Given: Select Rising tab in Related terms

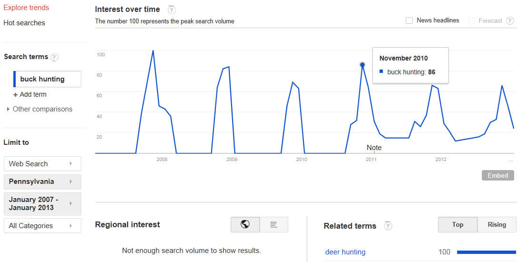Looking at the screenshot, I should pos(497,225).
